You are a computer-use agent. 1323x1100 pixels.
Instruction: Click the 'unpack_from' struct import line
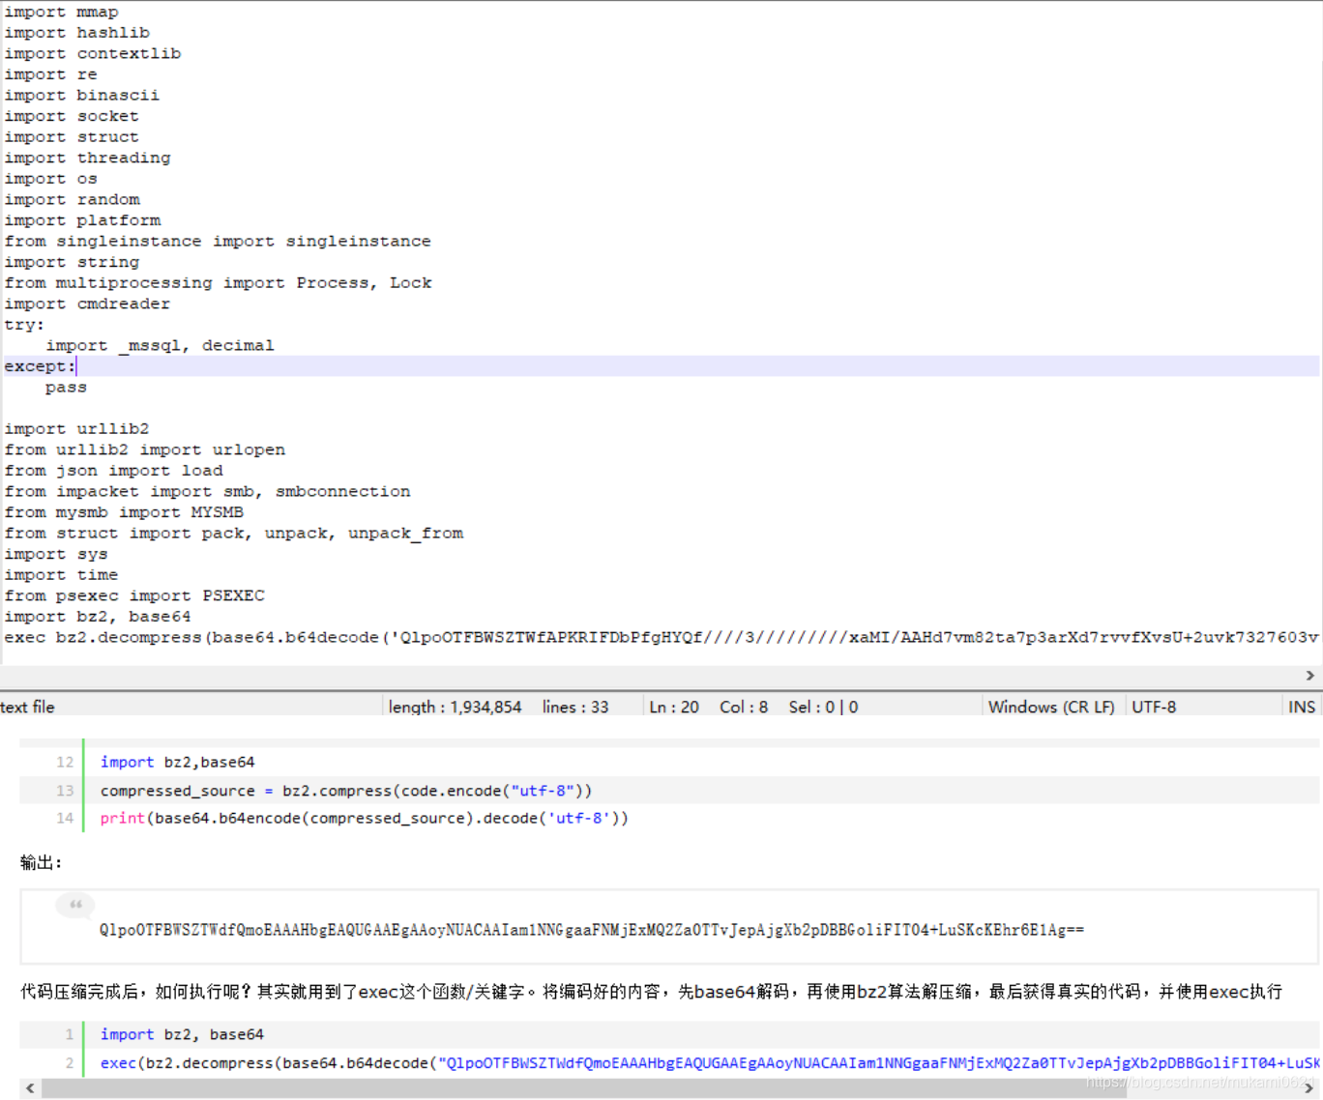pos(234,534)
